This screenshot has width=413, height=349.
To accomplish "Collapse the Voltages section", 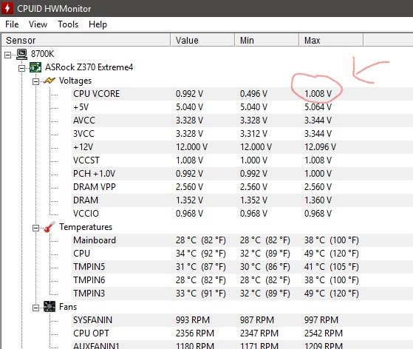I will 35,81.
